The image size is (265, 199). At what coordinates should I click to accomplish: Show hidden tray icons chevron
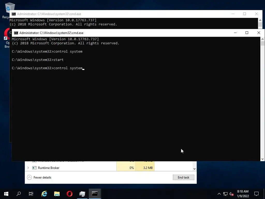coord(219,194)
